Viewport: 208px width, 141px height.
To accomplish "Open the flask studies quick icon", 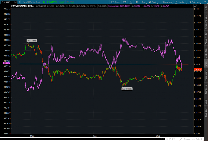I will click(x=130, y=2).
